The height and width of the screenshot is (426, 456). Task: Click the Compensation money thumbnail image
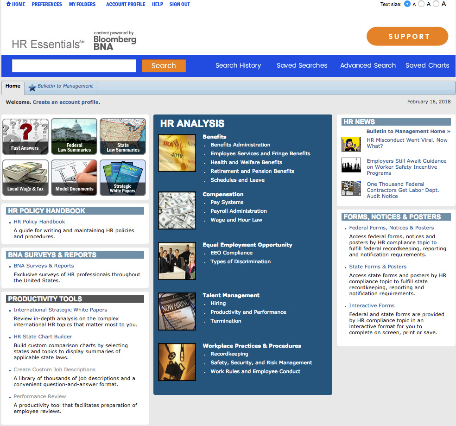click(177, 210)
